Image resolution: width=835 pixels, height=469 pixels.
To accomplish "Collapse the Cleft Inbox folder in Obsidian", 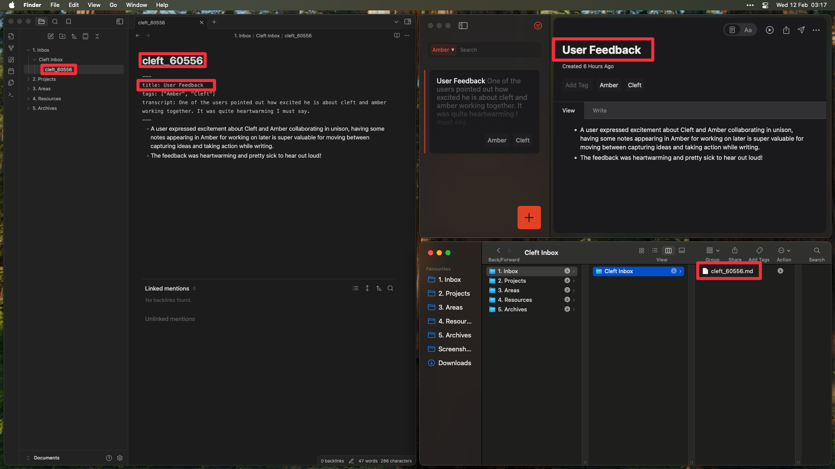I will pyautogui.click(x=34, y=60).
